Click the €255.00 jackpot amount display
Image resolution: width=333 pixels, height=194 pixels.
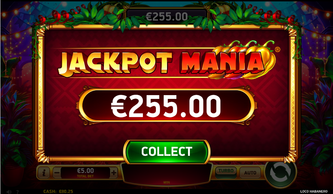pyautogui.click(x=166, y=106)
